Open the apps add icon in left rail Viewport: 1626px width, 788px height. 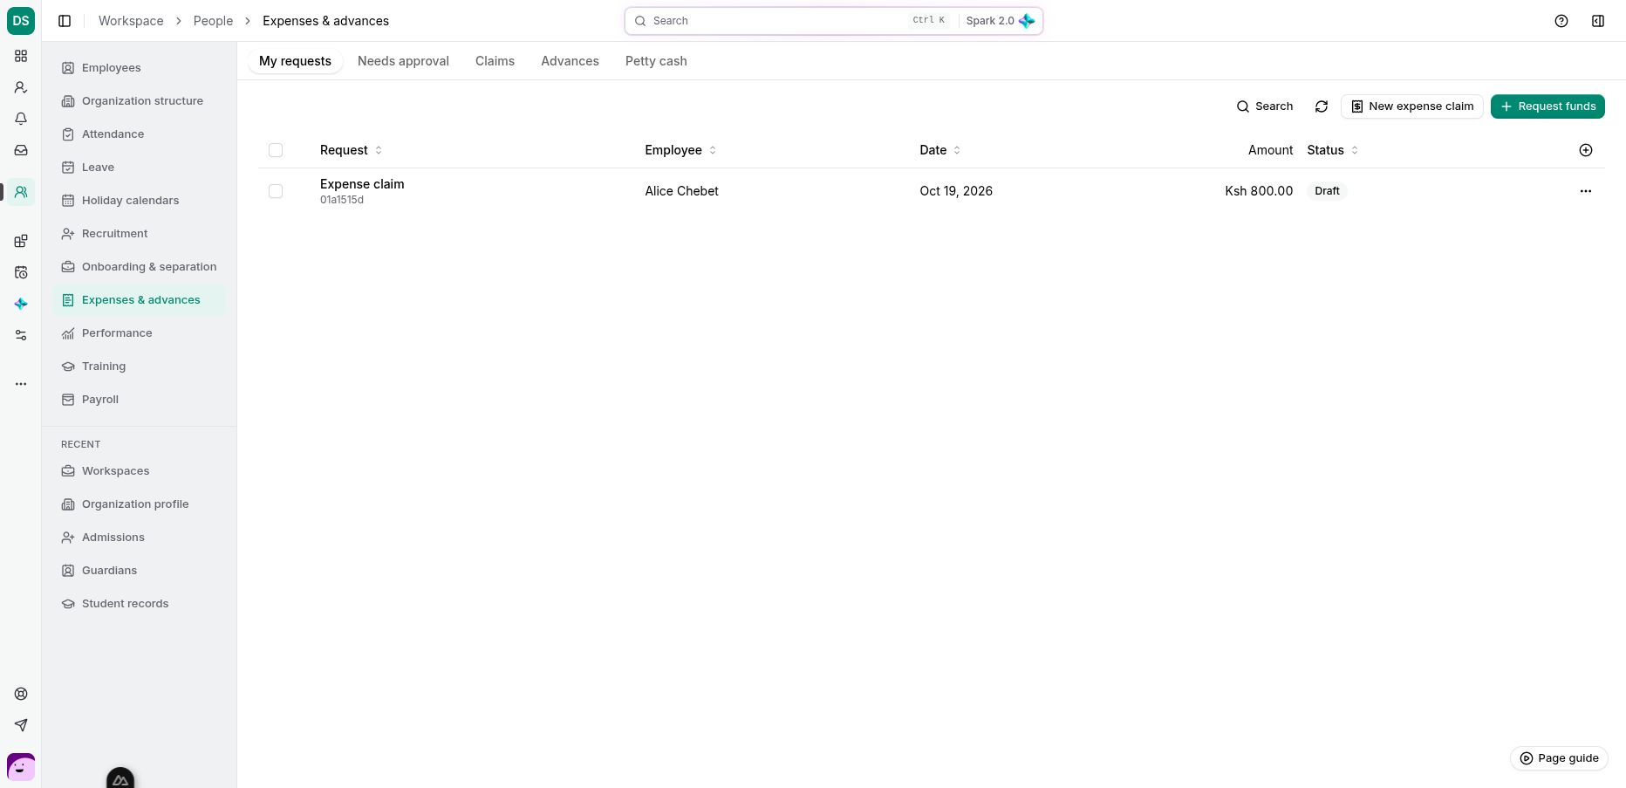21,241
